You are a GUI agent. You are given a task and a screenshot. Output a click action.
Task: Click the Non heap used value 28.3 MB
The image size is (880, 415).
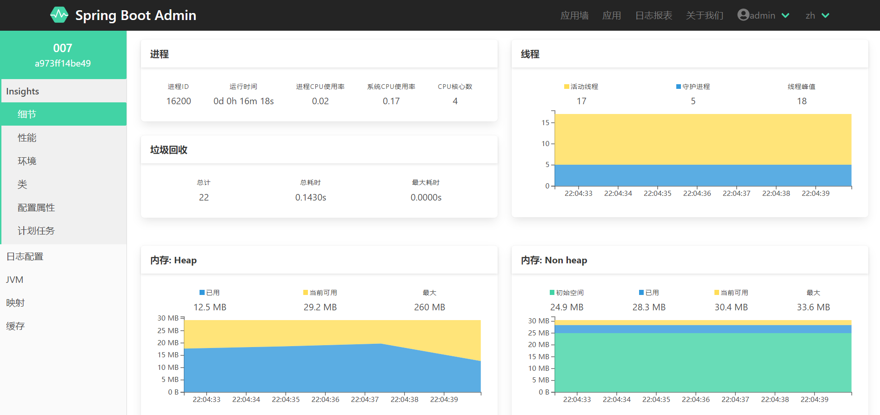click(x=649, y=307)
